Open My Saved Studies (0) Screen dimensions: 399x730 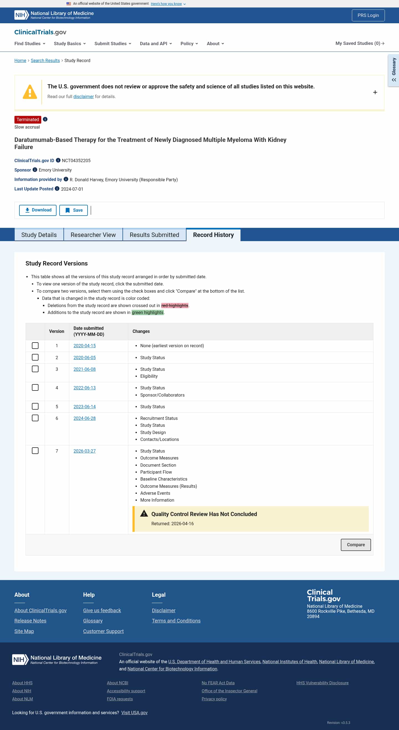pos(360,43)
